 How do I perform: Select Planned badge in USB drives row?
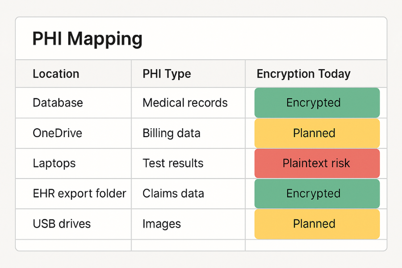[317, 224]
